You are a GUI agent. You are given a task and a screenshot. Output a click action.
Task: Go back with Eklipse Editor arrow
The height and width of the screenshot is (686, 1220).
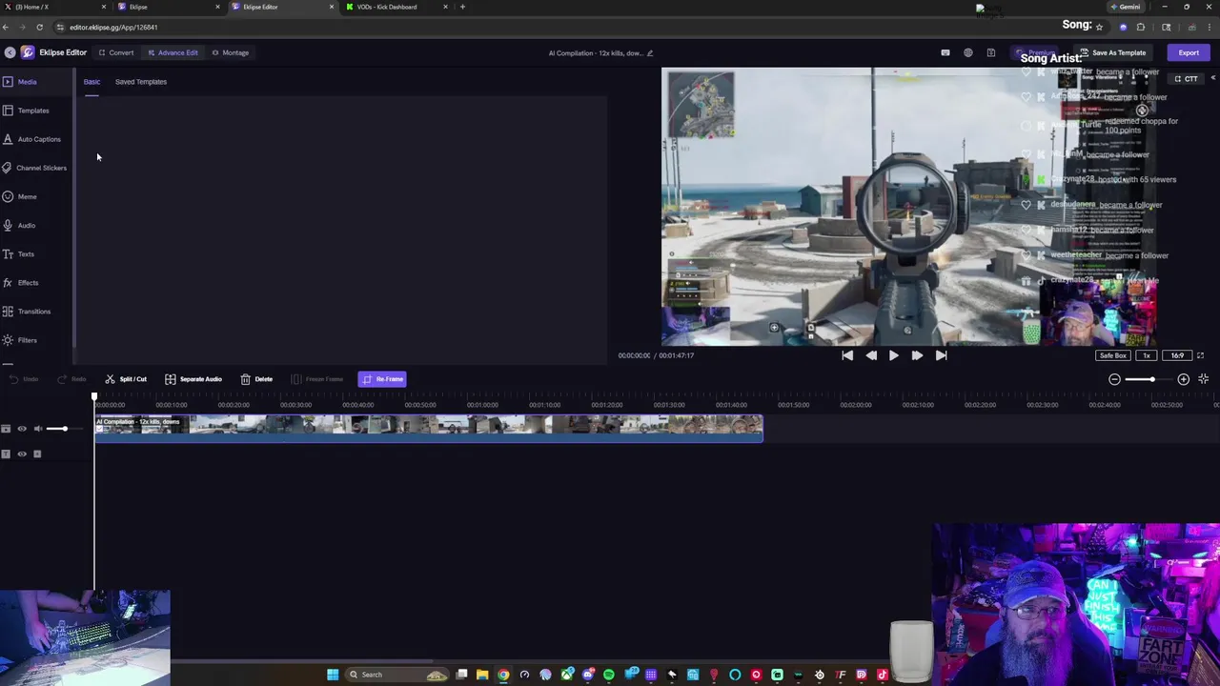[10, 52]
